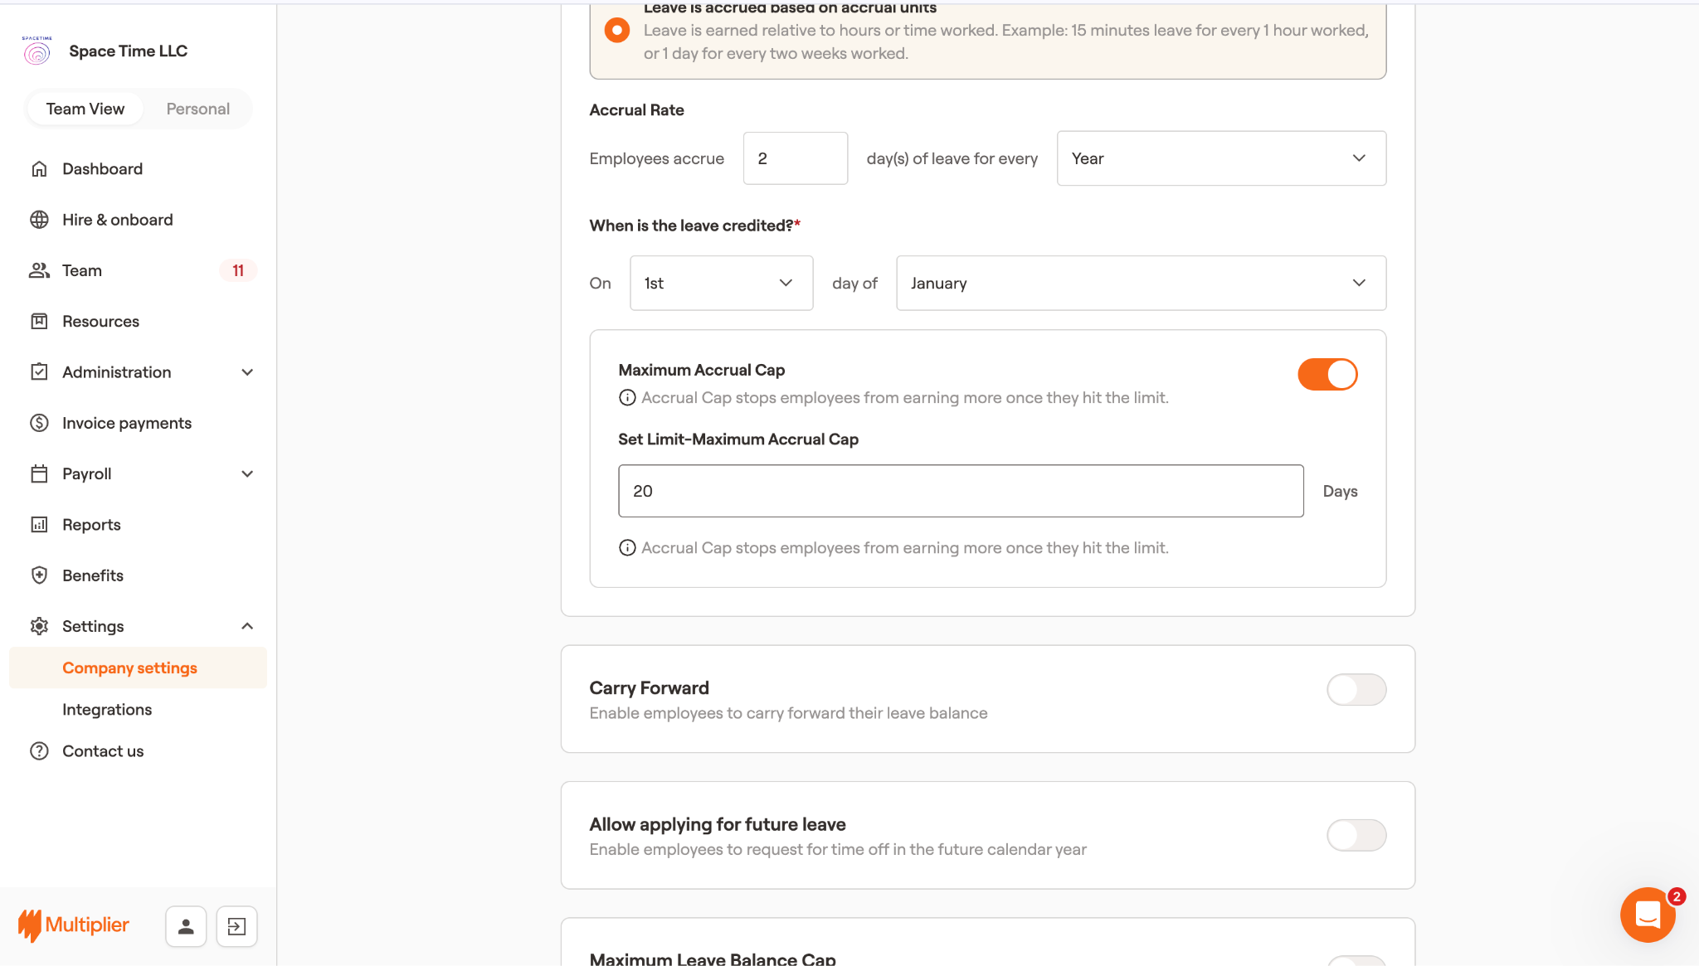Open the Contact us link
1699x966 pixels.
(103, 751)
